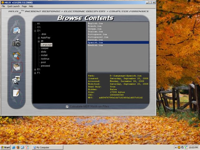Viewport: 200px width, 150px height.
Task: Click the Helix title bar application icon
Action: coord(2,2)
